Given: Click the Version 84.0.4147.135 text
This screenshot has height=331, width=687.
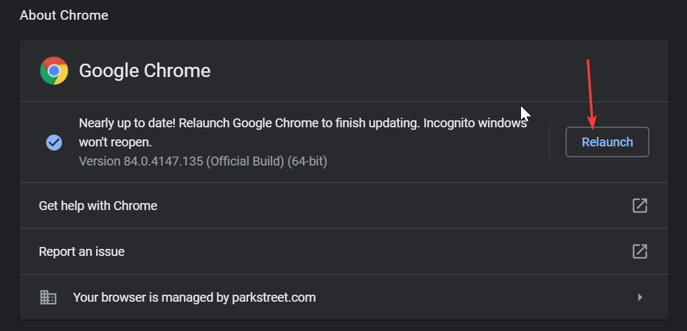Looking at the screenshot, I should (141, 161).
